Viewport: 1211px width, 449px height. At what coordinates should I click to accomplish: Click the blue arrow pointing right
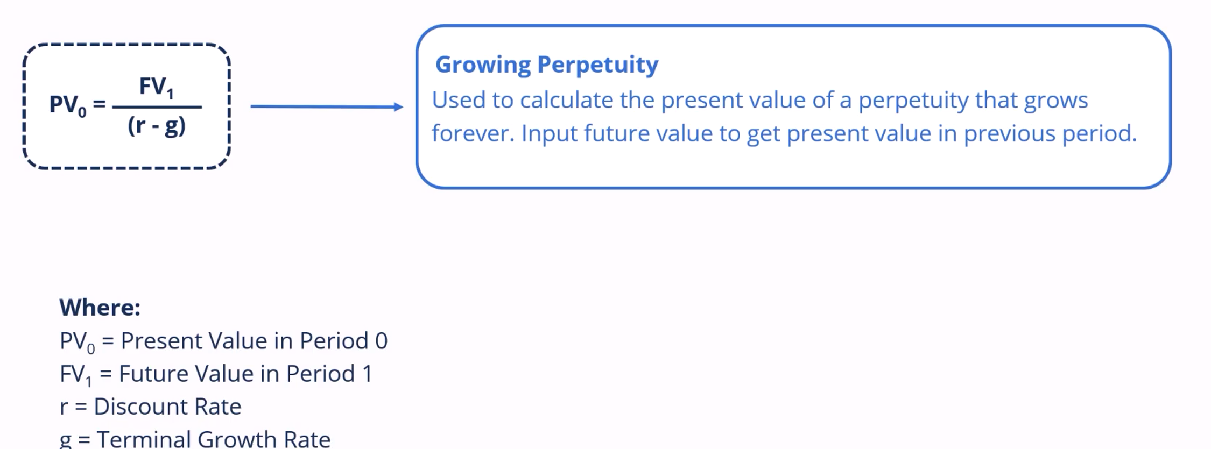point(326,106)
